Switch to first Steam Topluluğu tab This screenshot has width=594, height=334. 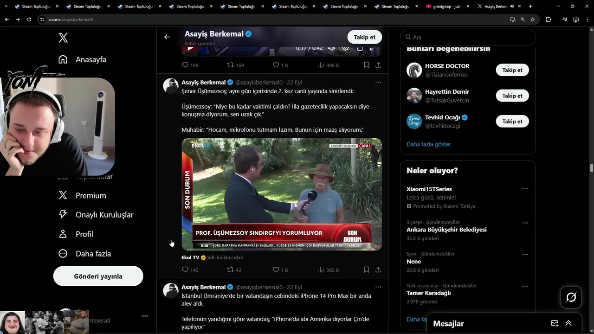[37, 6]
